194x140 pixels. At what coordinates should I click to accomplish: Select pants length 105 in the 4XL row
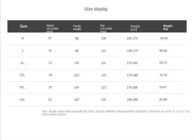77,100
